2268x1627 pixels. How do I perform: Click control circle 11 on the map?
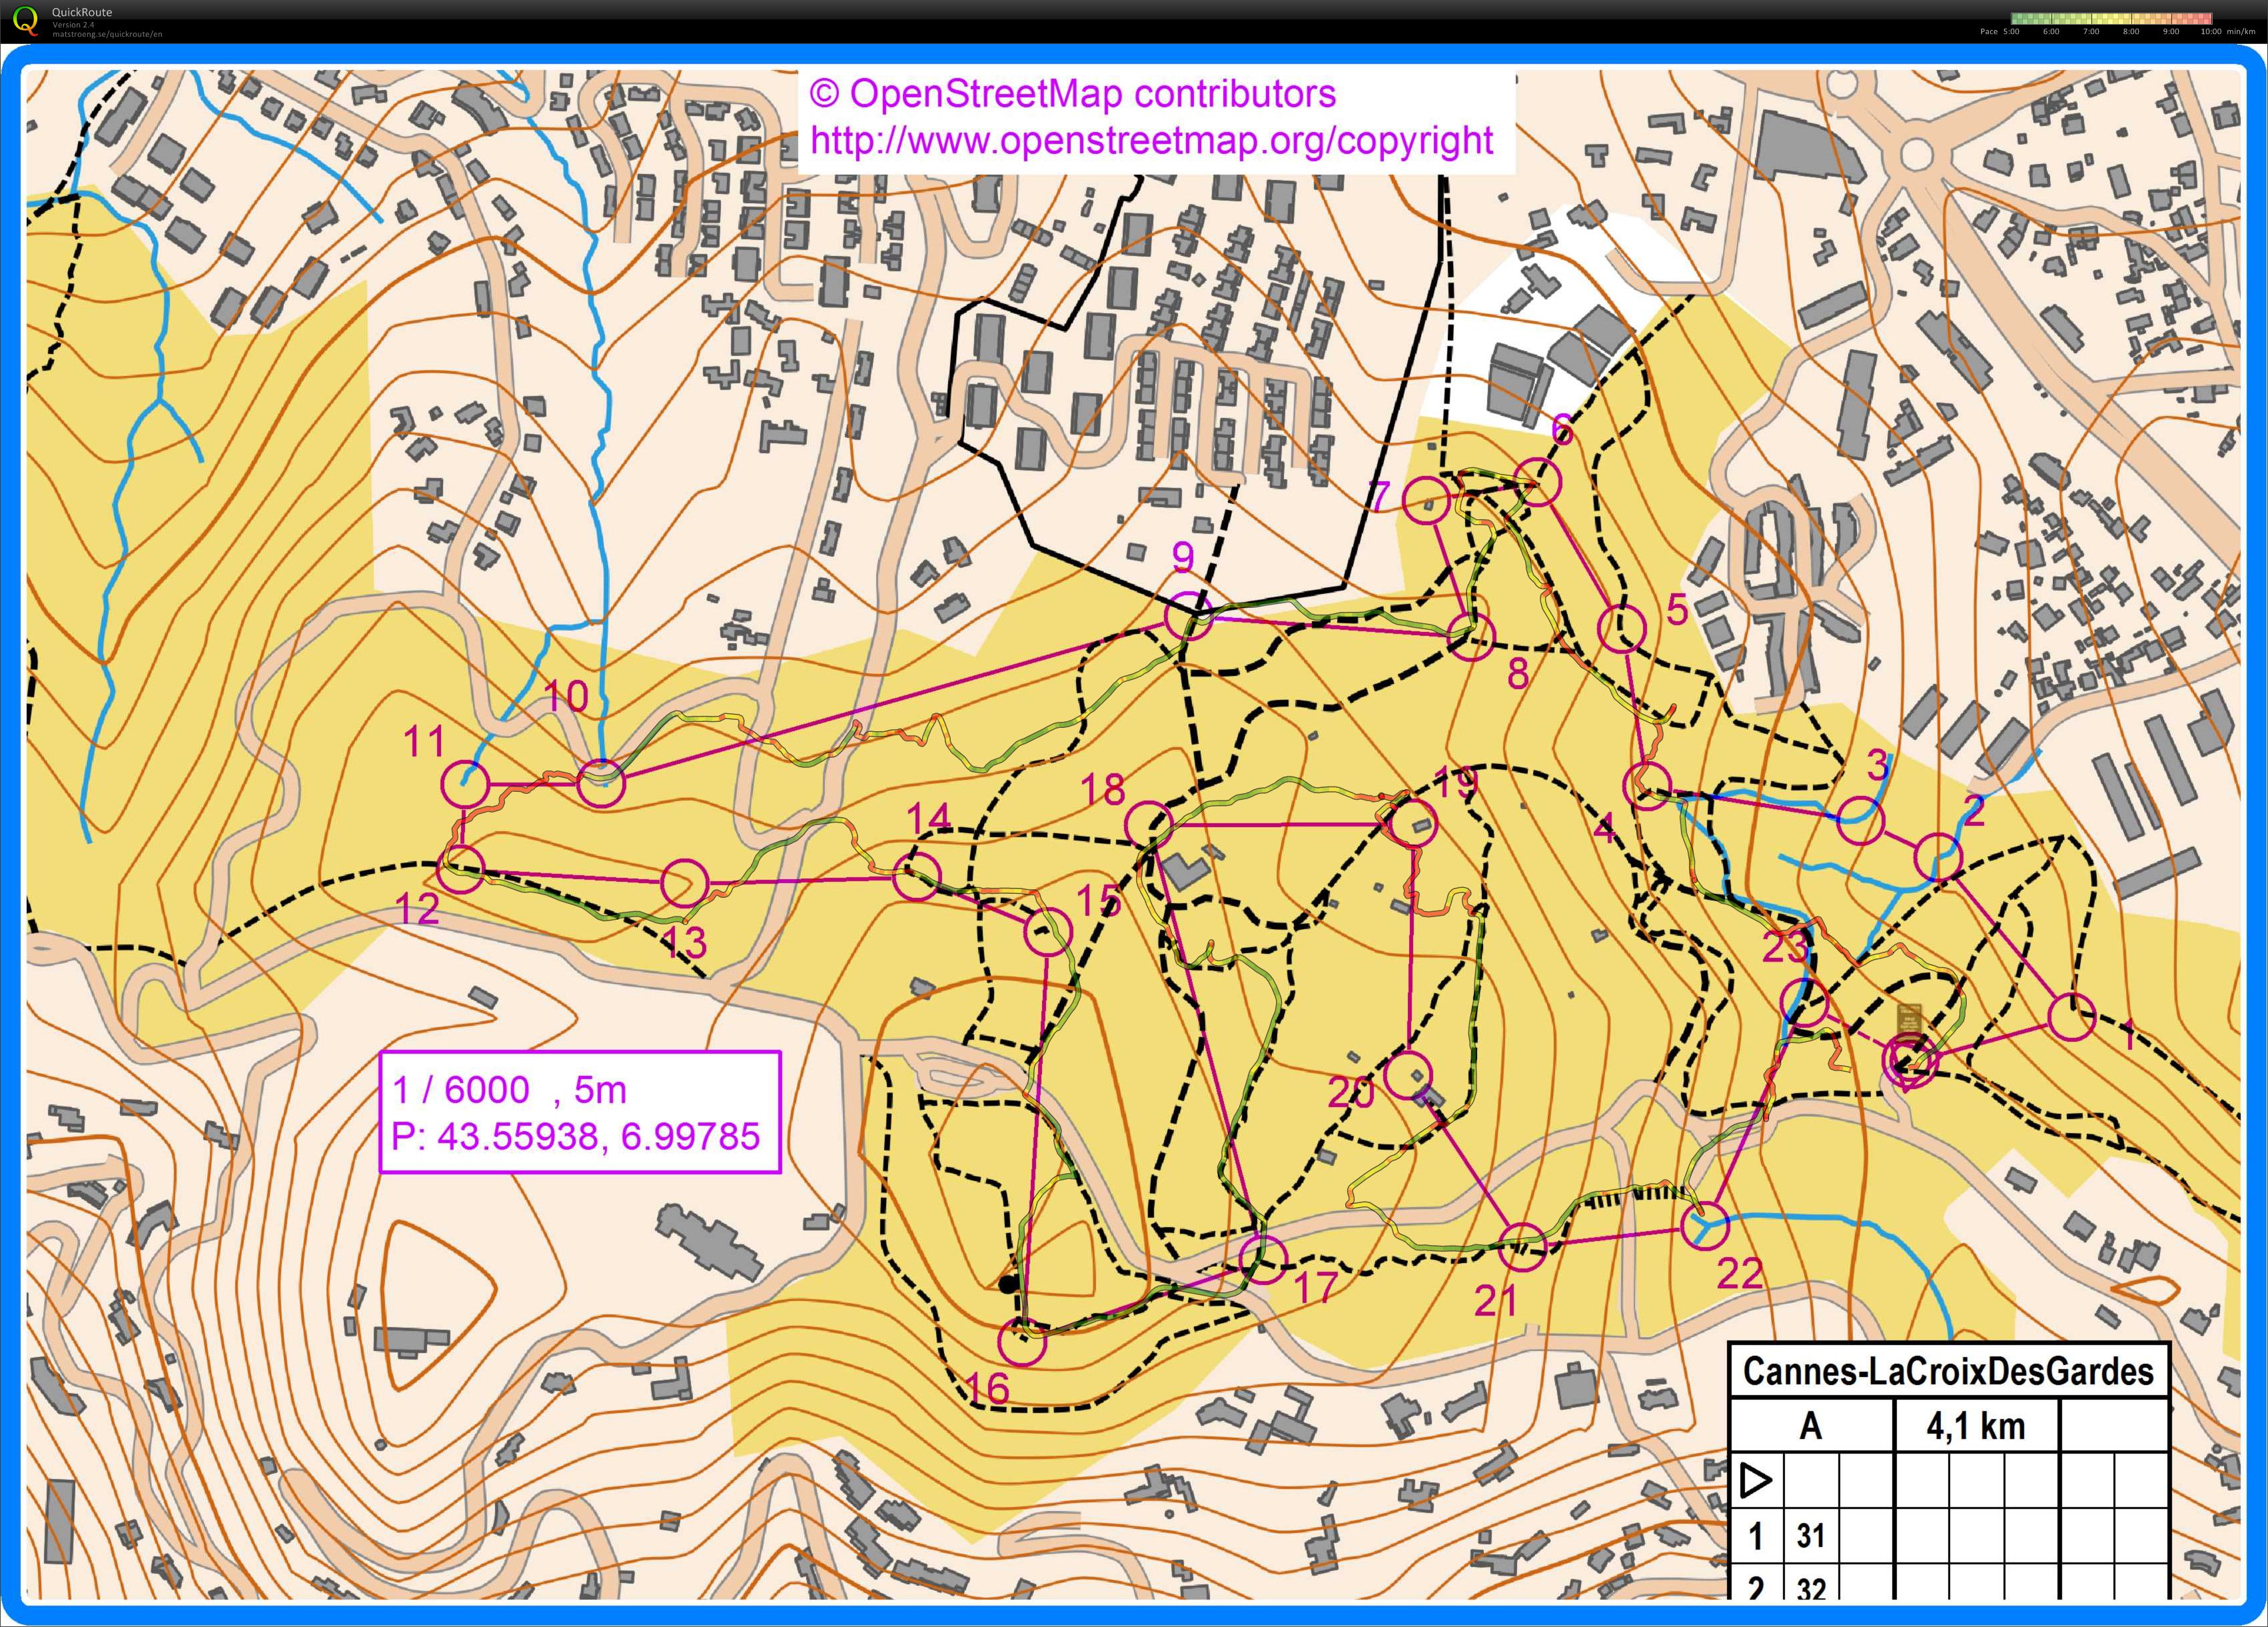(x=465, y=783)
